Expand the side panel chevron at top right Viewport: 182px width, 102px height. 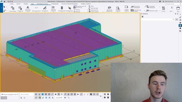coord(180,14)
